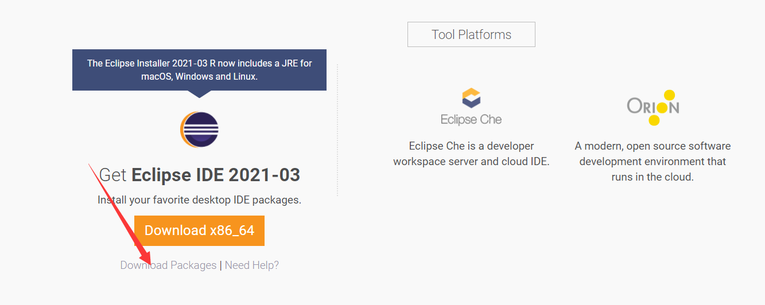This screenshot has width=765, height=305.
Task: Click the yellow dot inside the Orion wordmark
Action: click(x=662, y=107)
